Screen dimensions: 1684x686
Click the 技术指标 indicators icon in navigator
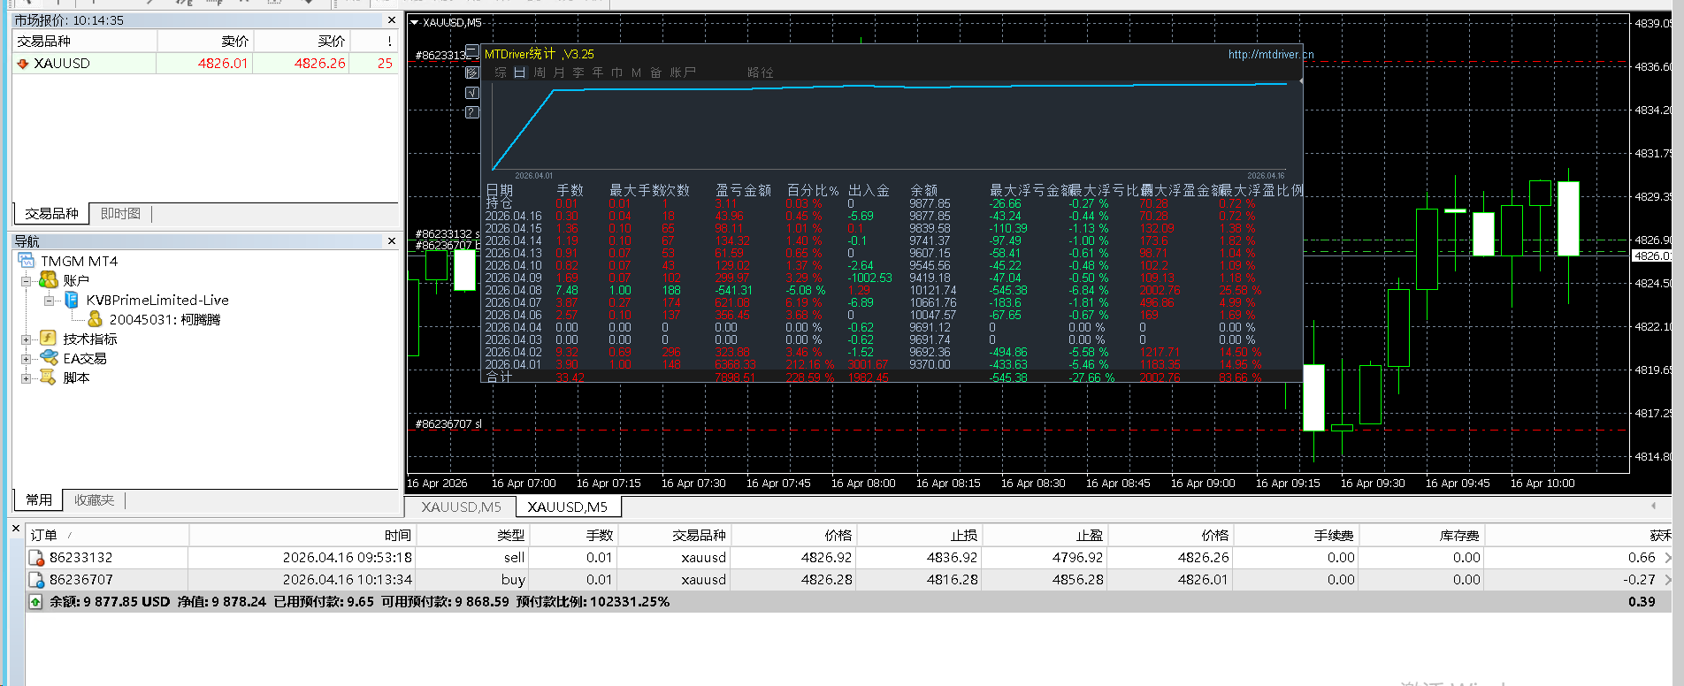point(49,339)
